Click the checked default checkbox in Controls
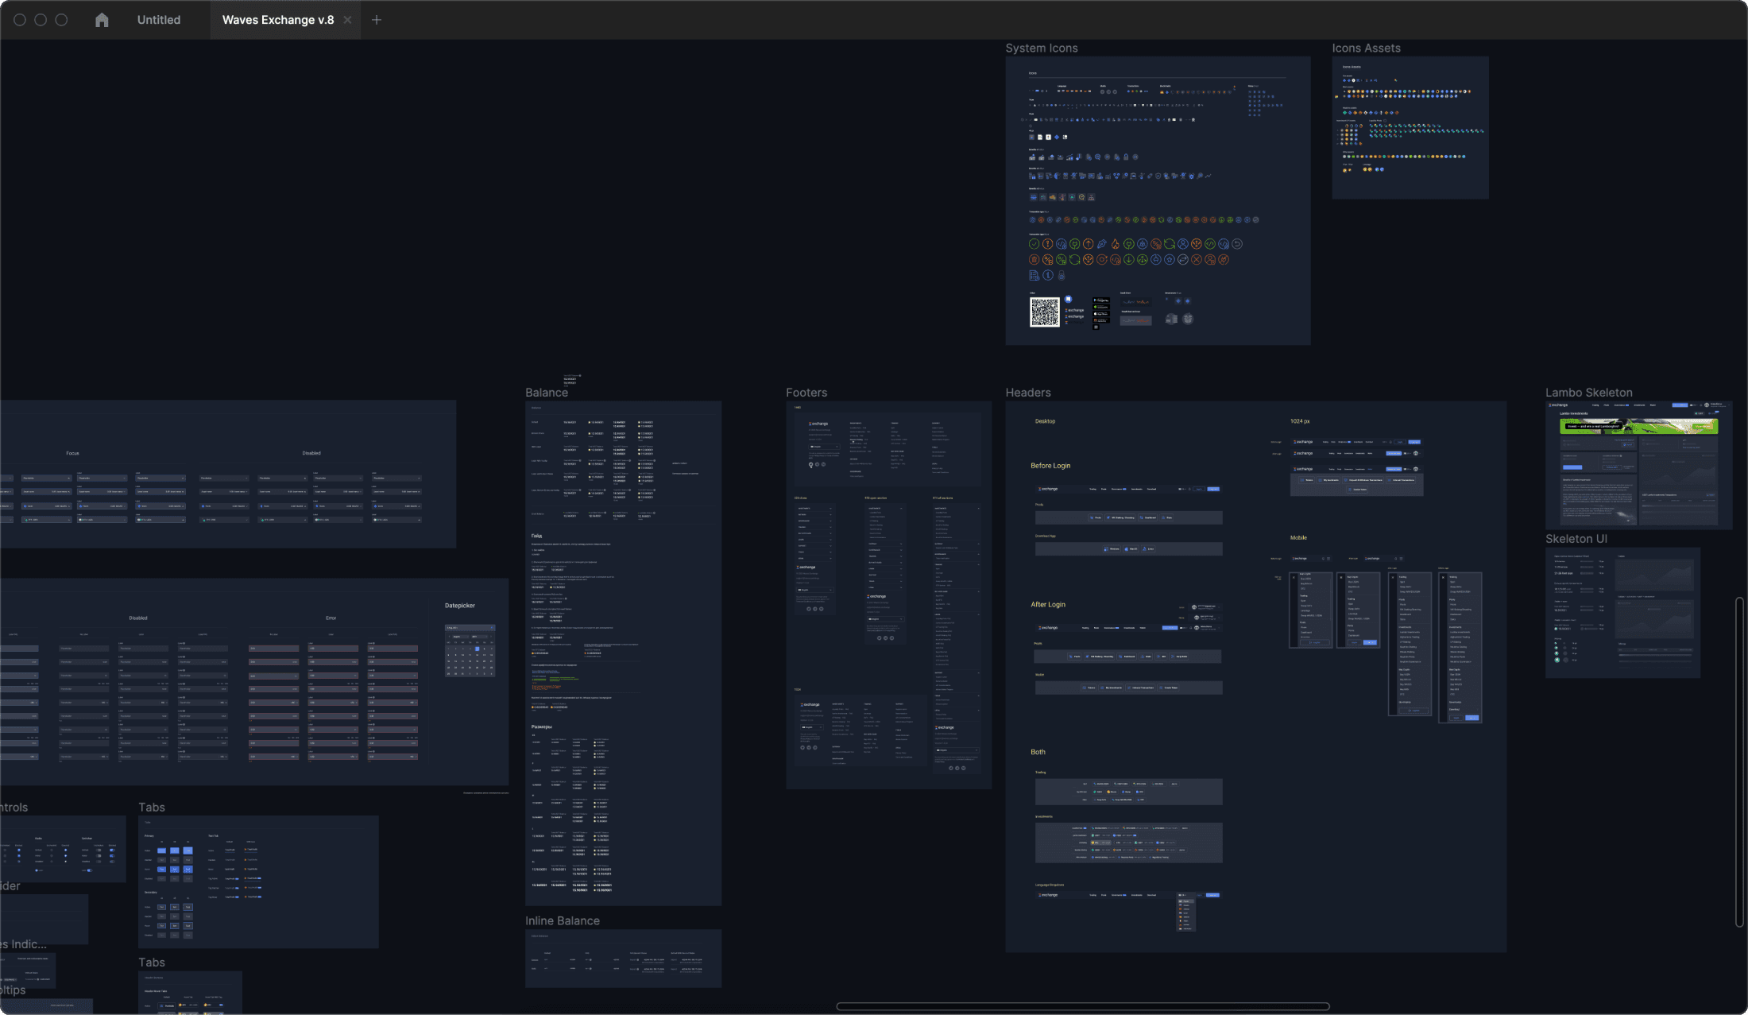Image resolution: width=1748 pixels, height=1015 pixels. pyautogui.click(x=19, y=850)
